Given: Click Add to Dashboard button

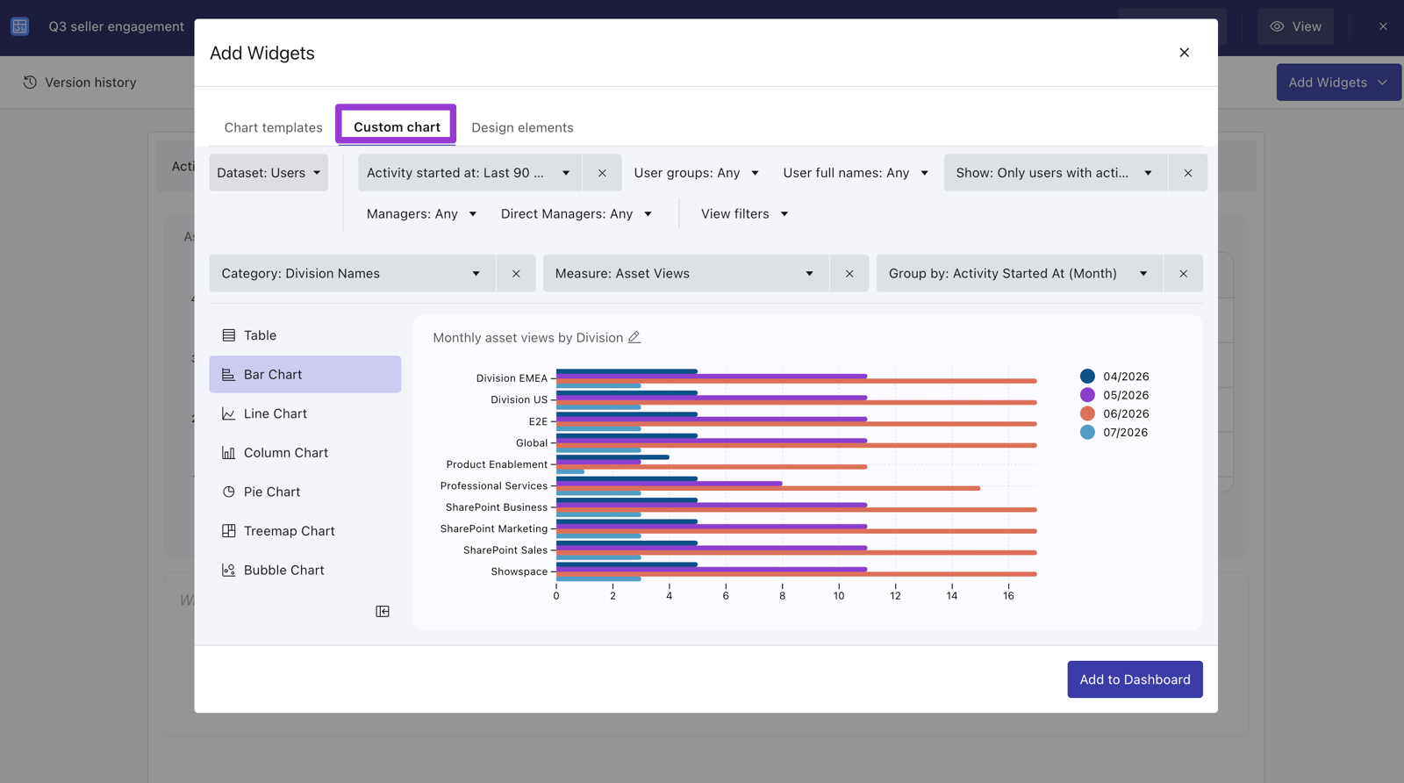Looking at the screenshot, I should 1135,679.
